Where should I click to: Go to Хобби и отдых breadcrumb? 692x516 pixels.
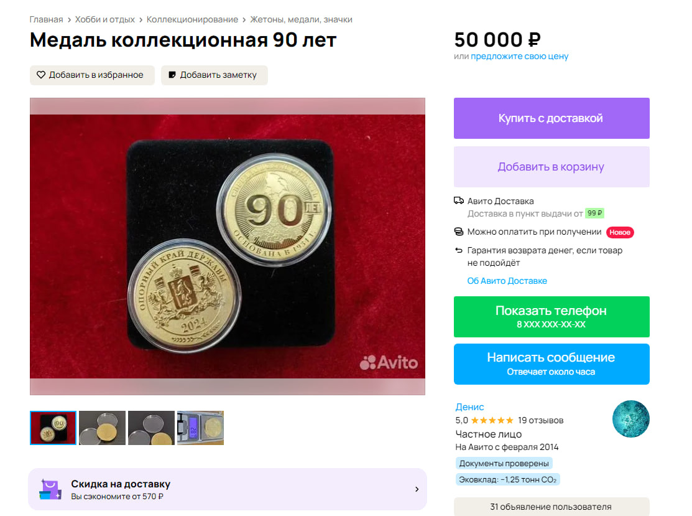tap(104, 19)
